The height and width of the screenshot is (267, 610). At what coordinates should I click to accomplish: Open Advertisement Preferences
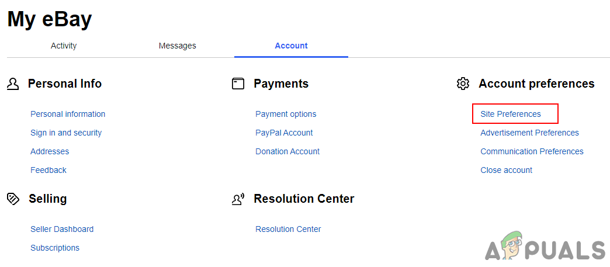(529, 133)
